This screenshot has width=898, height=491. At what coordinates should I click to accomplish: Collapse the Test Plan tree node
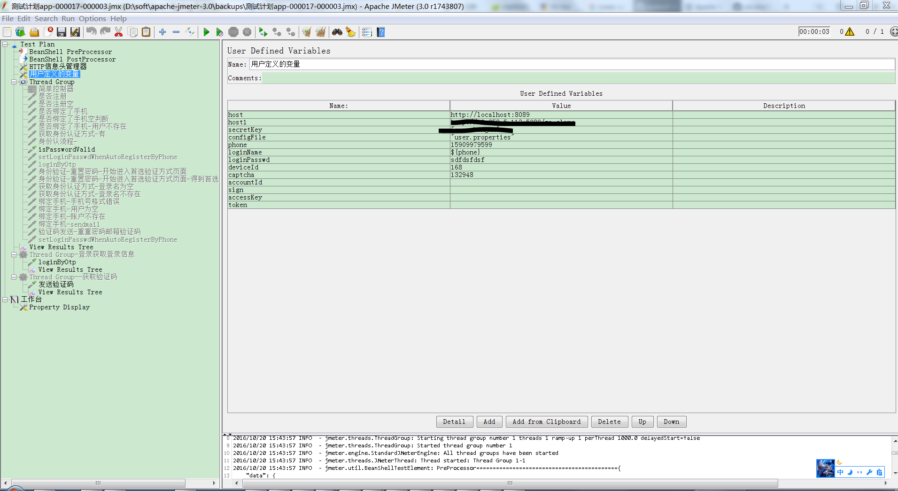[x=5, y=44]
